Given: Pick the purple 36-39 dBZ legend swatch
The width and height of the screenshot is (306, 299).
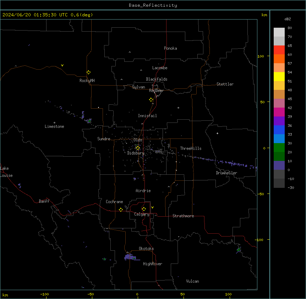Looking at the screenshot, I should pyautogui.click(x=279, y=121).
